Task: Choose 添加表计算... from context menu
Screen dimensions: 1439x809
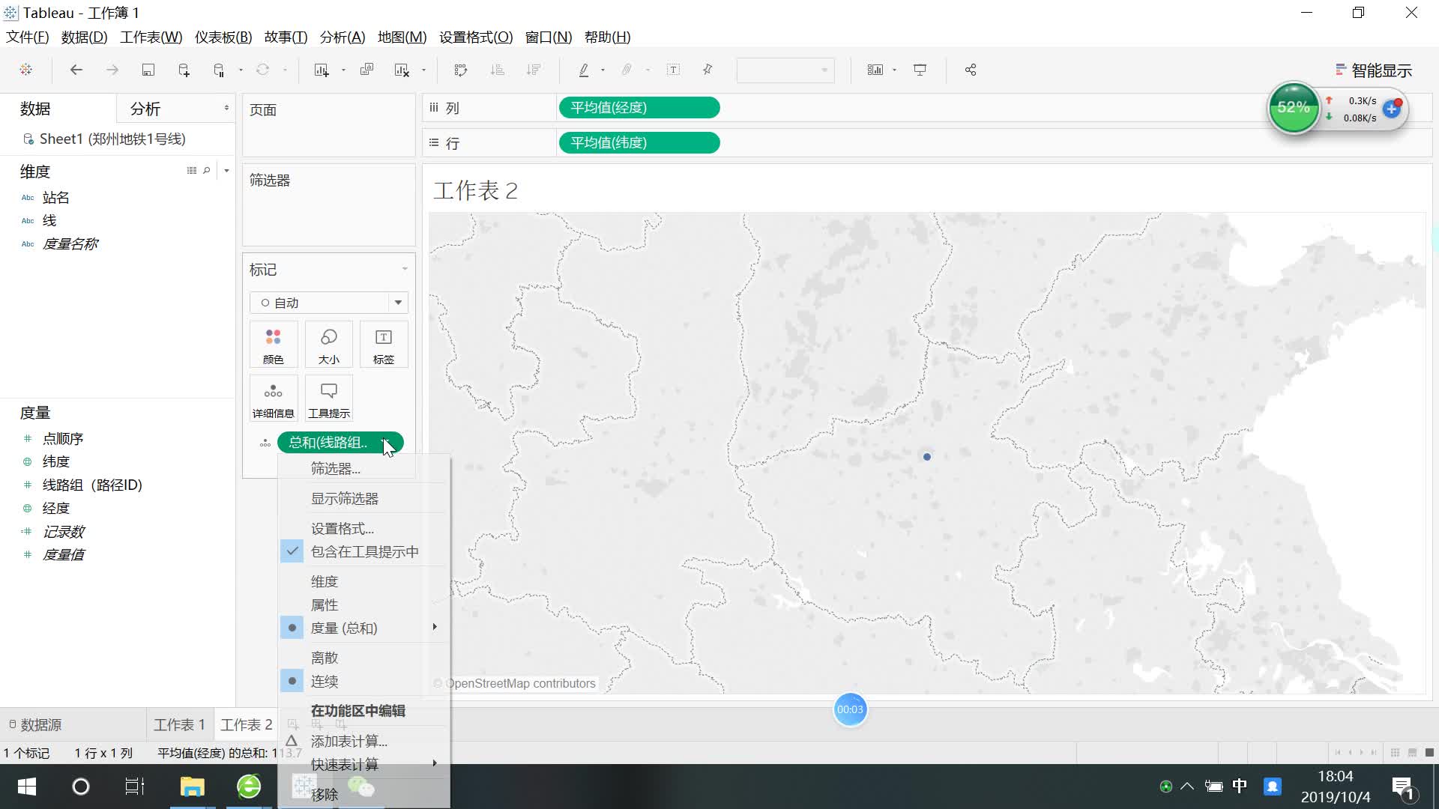Action: coord(349,741)
